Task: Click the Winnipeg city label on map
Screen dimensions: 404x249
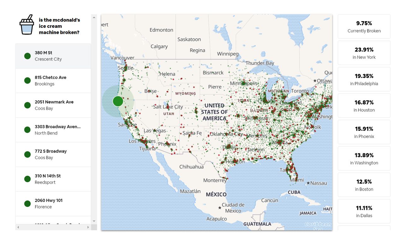Action: click(x=228, y=54)
